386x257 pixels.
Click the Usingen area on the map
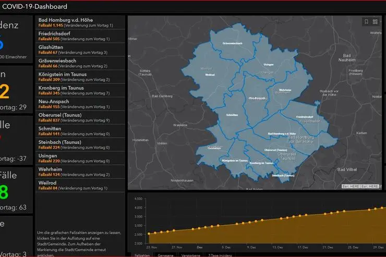268,65
